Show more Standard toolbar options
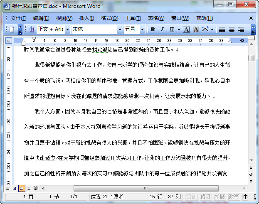 (x=20, y=30)
